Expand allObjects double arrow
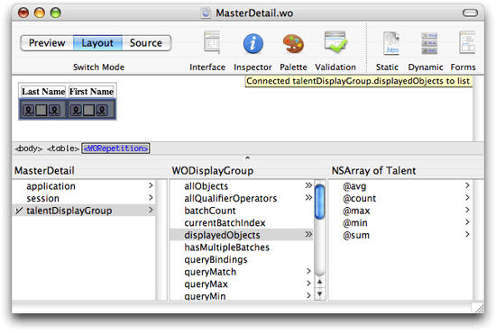 point(308,185)
